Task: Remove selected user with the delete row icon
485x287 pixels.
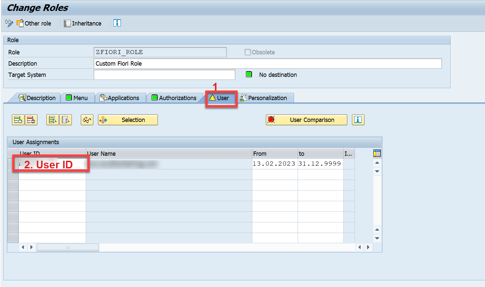Action: pyautogui.click(x=31, y=120)
